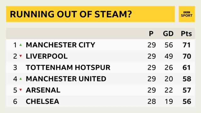This screenshot has width=201, height=113.
Task: Select the Chelsea team name
Action: tap(42, 101)
